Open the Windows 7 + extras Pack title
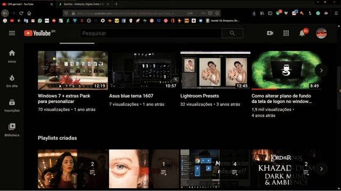Screen dimensions: 341x191 (64, 99)
